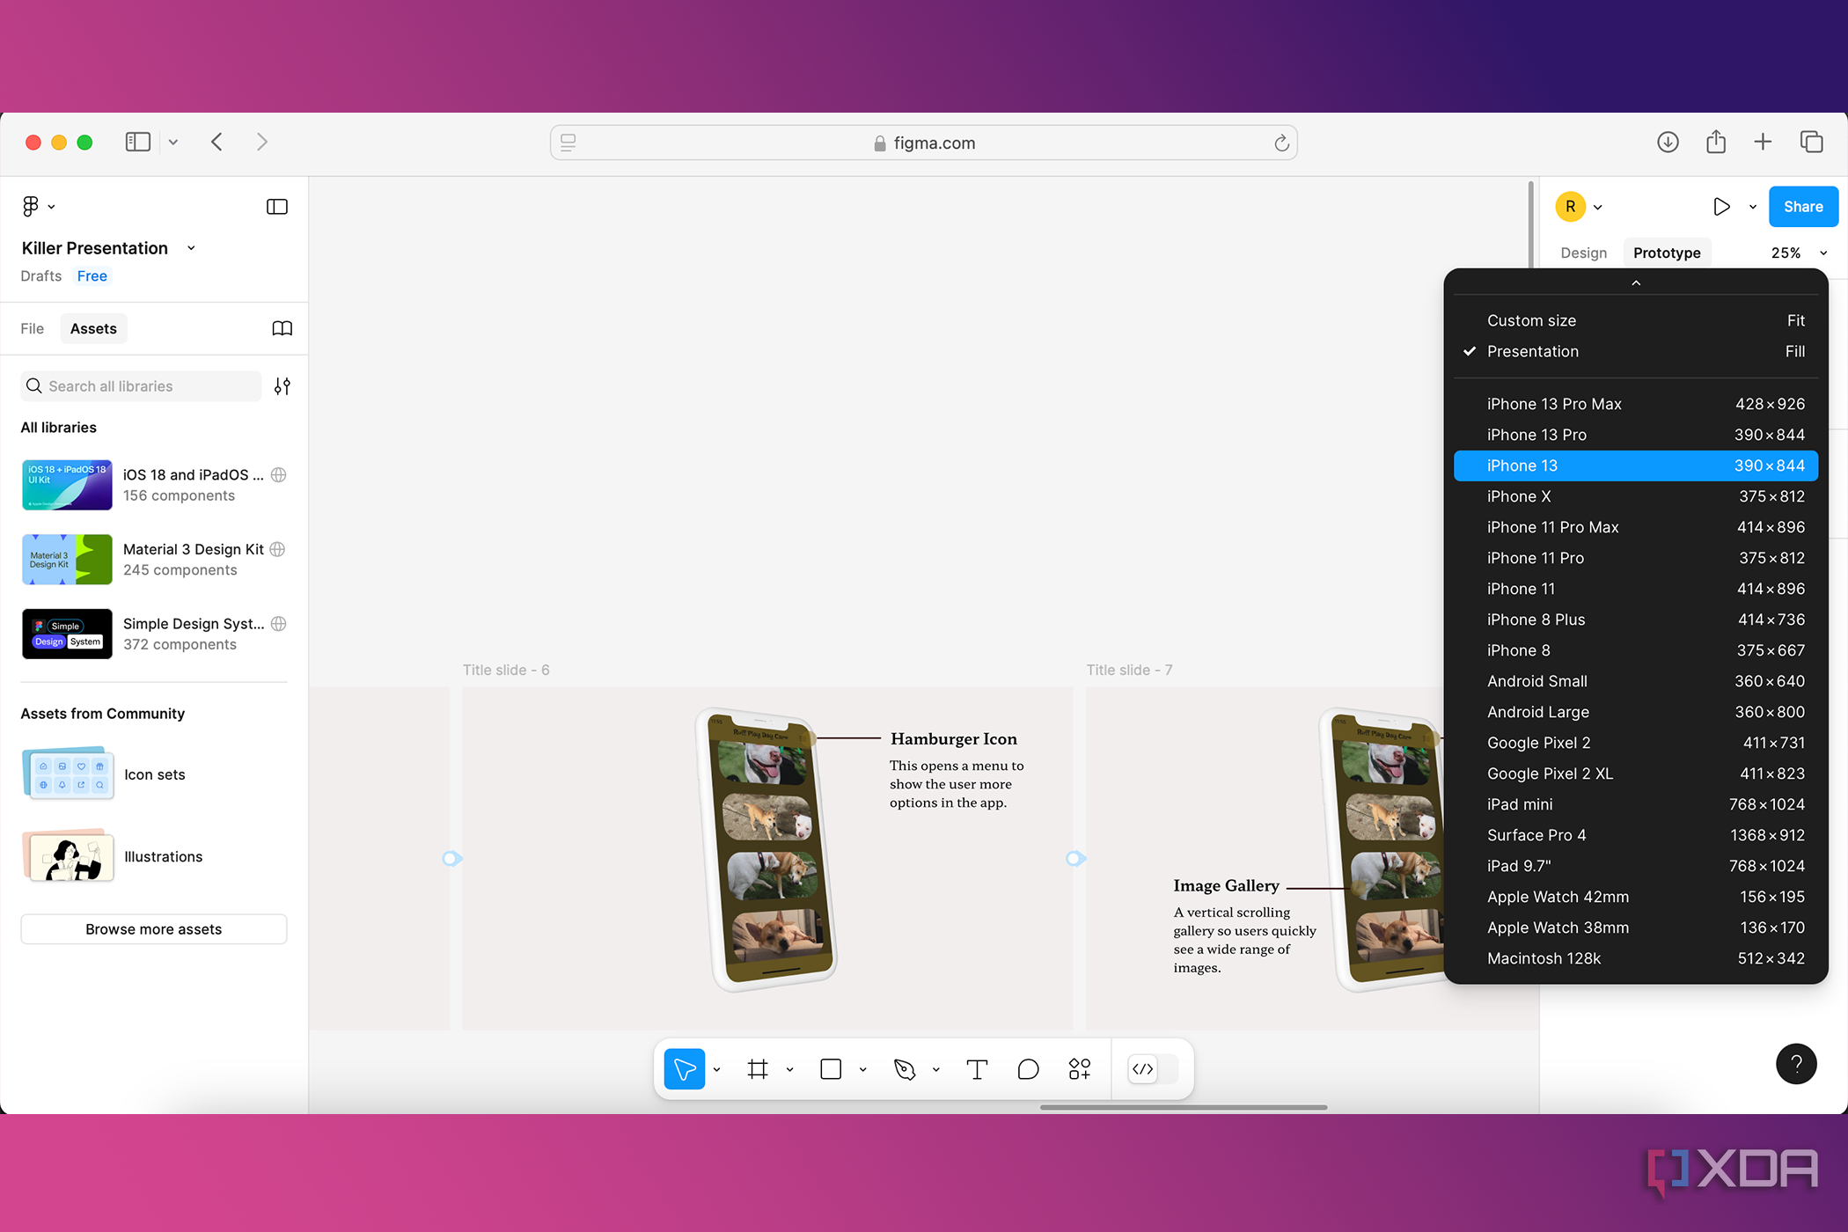
Task: Switch to the File tab
Action: [x=33, y=328]
